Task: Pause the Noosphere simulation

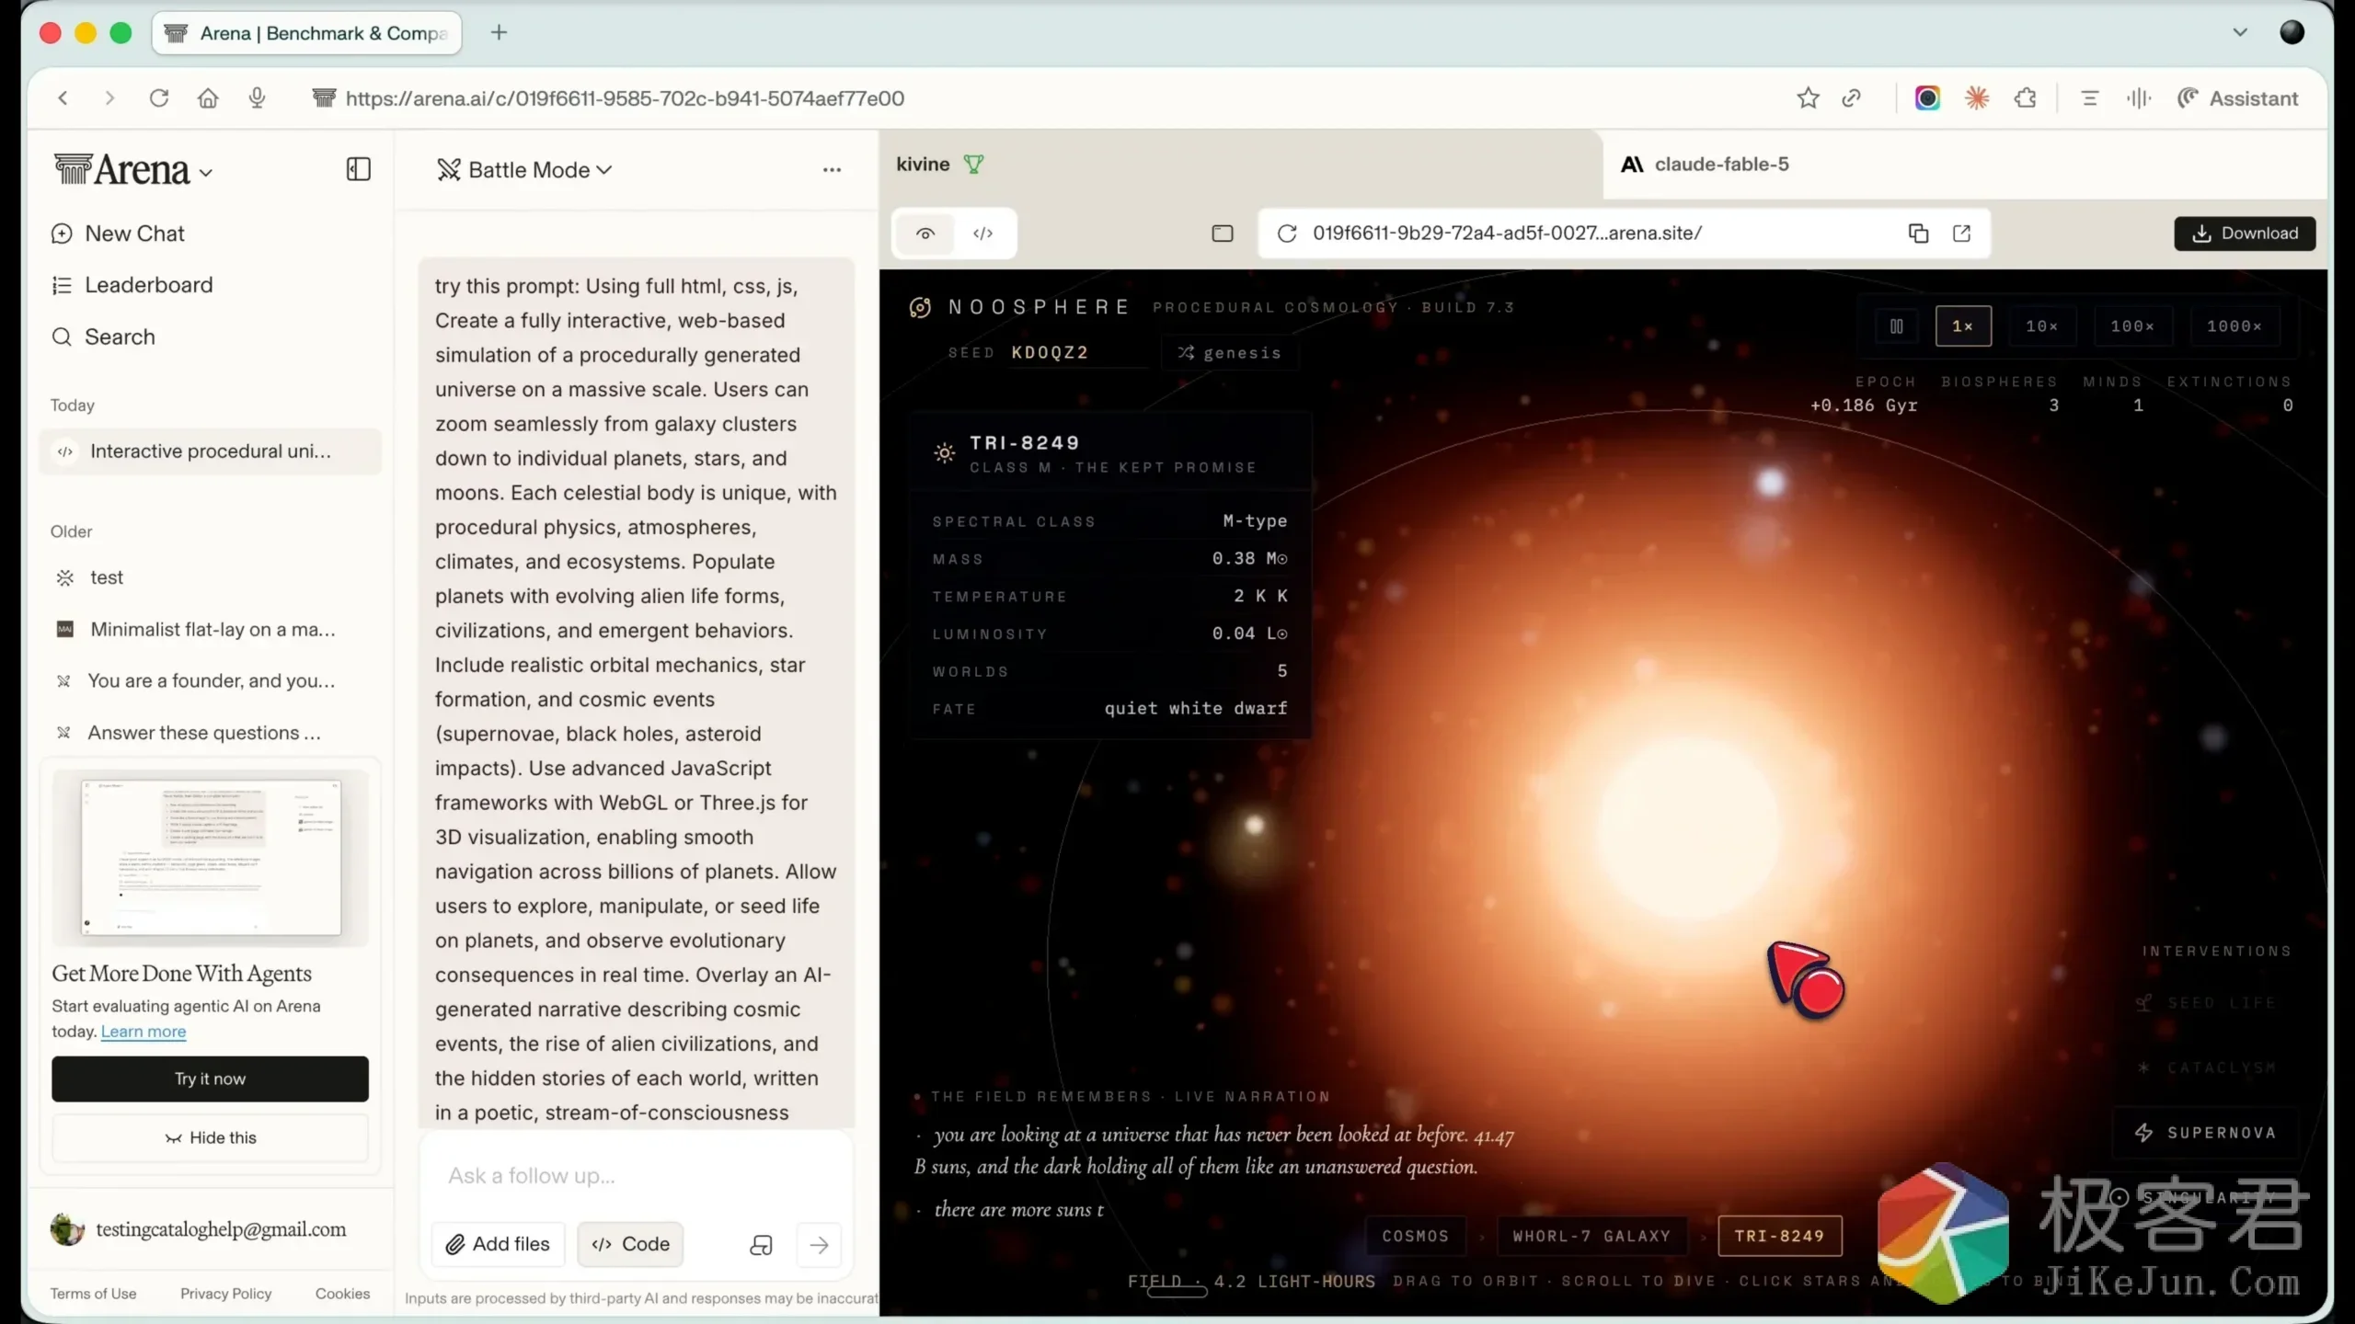Action: [1896, 326]
